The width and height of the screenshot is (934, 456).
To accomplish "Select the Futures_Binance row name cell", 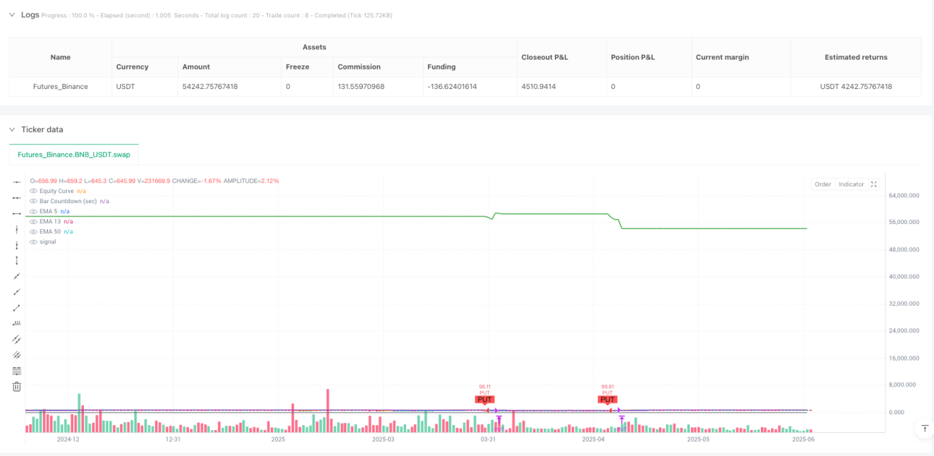I will tap(60, 86).
